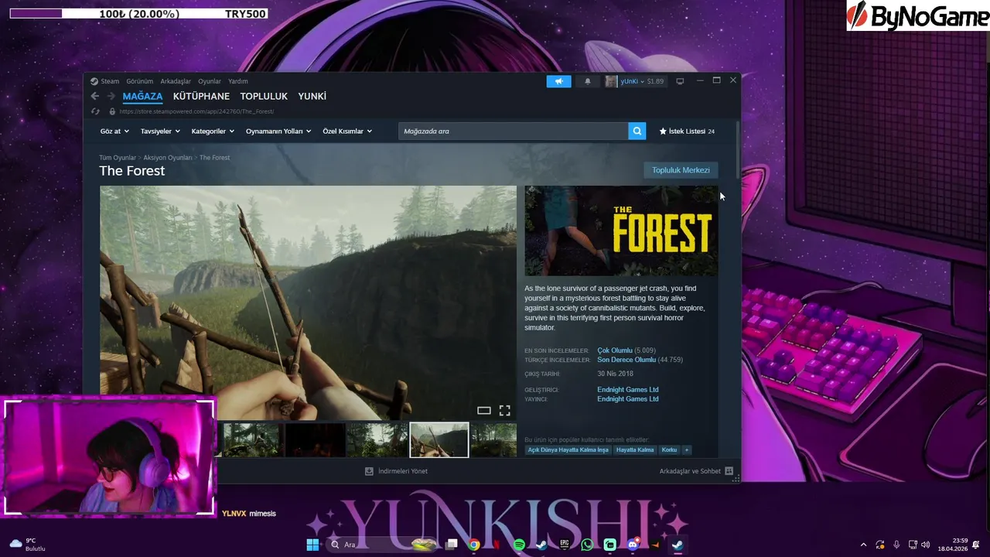Go back with the Steam back arrow
Viewport: 990px width, 557px height.
pos(94,96)
